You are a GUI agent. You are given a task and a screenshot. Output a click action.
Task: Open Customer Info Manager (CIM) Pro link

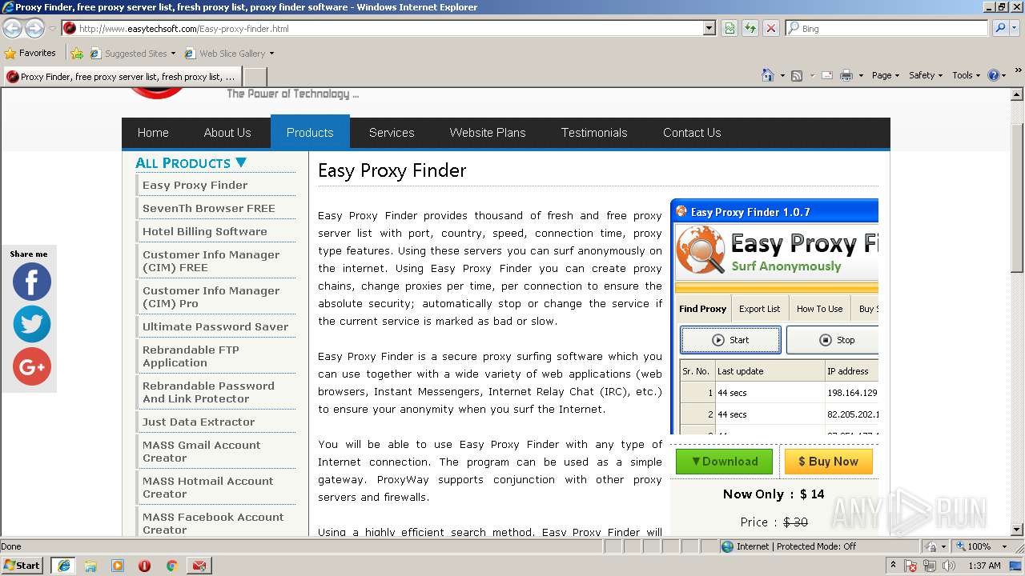[211, 297]
